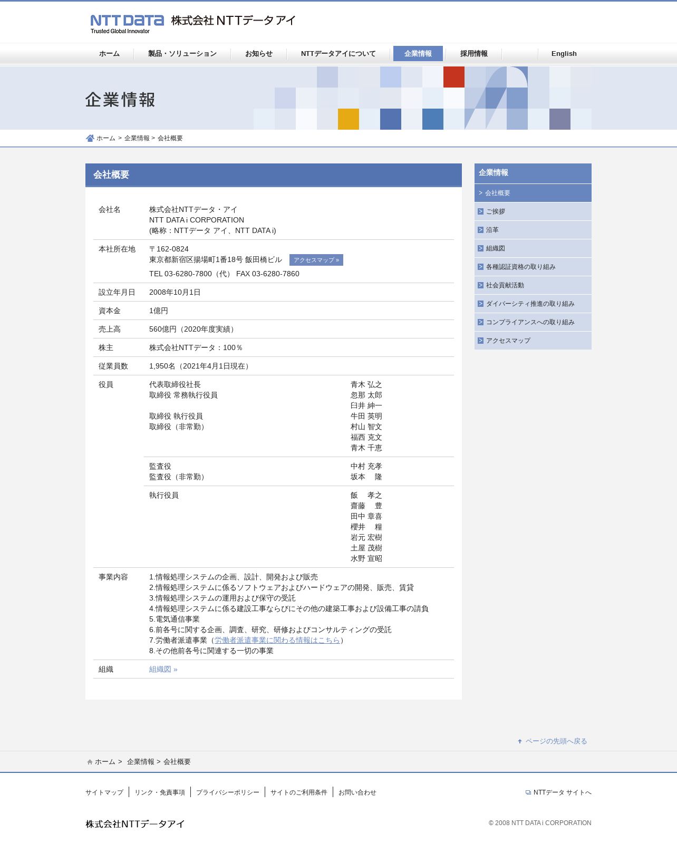The width and height of the screenshot is (677, 852).
Task: Click arrow icon beside アクセスマップ in sidebar
Action: (480, 341)
